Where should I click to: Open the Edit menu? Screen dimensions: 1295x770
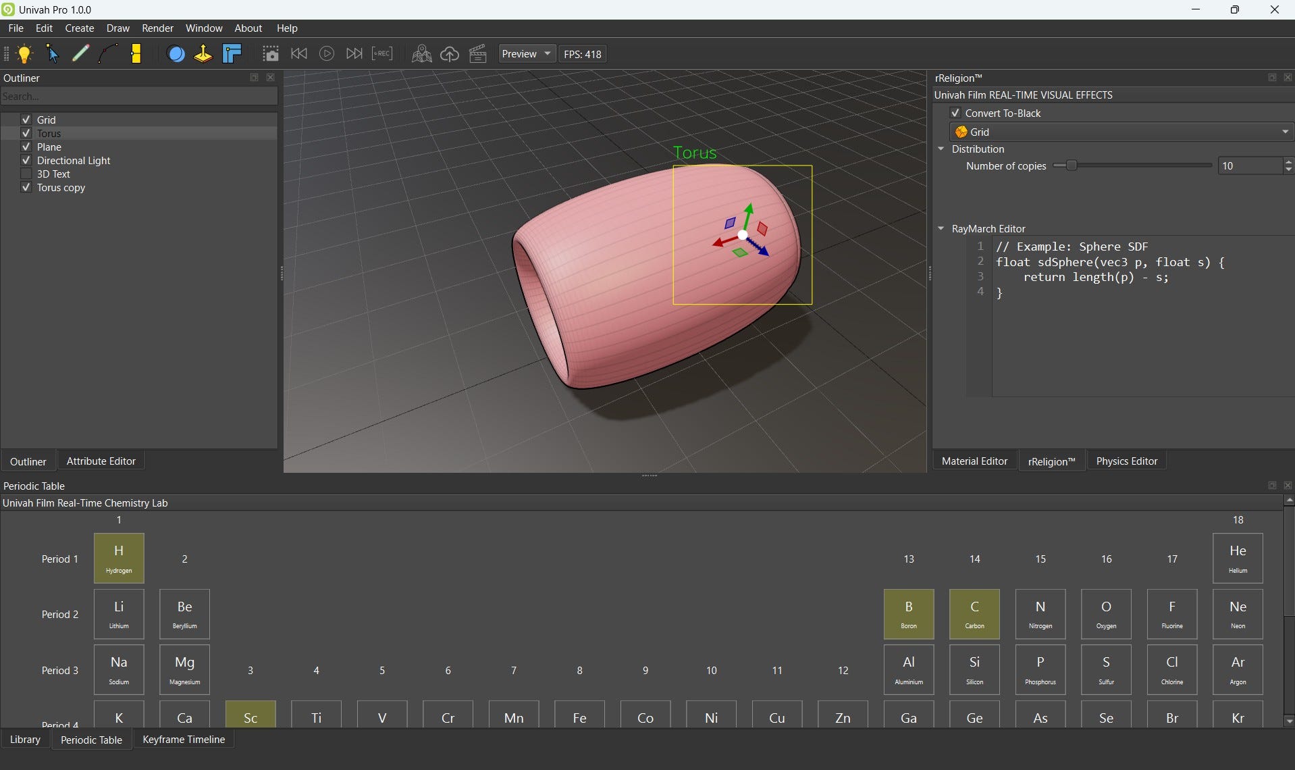pos(44,28)
